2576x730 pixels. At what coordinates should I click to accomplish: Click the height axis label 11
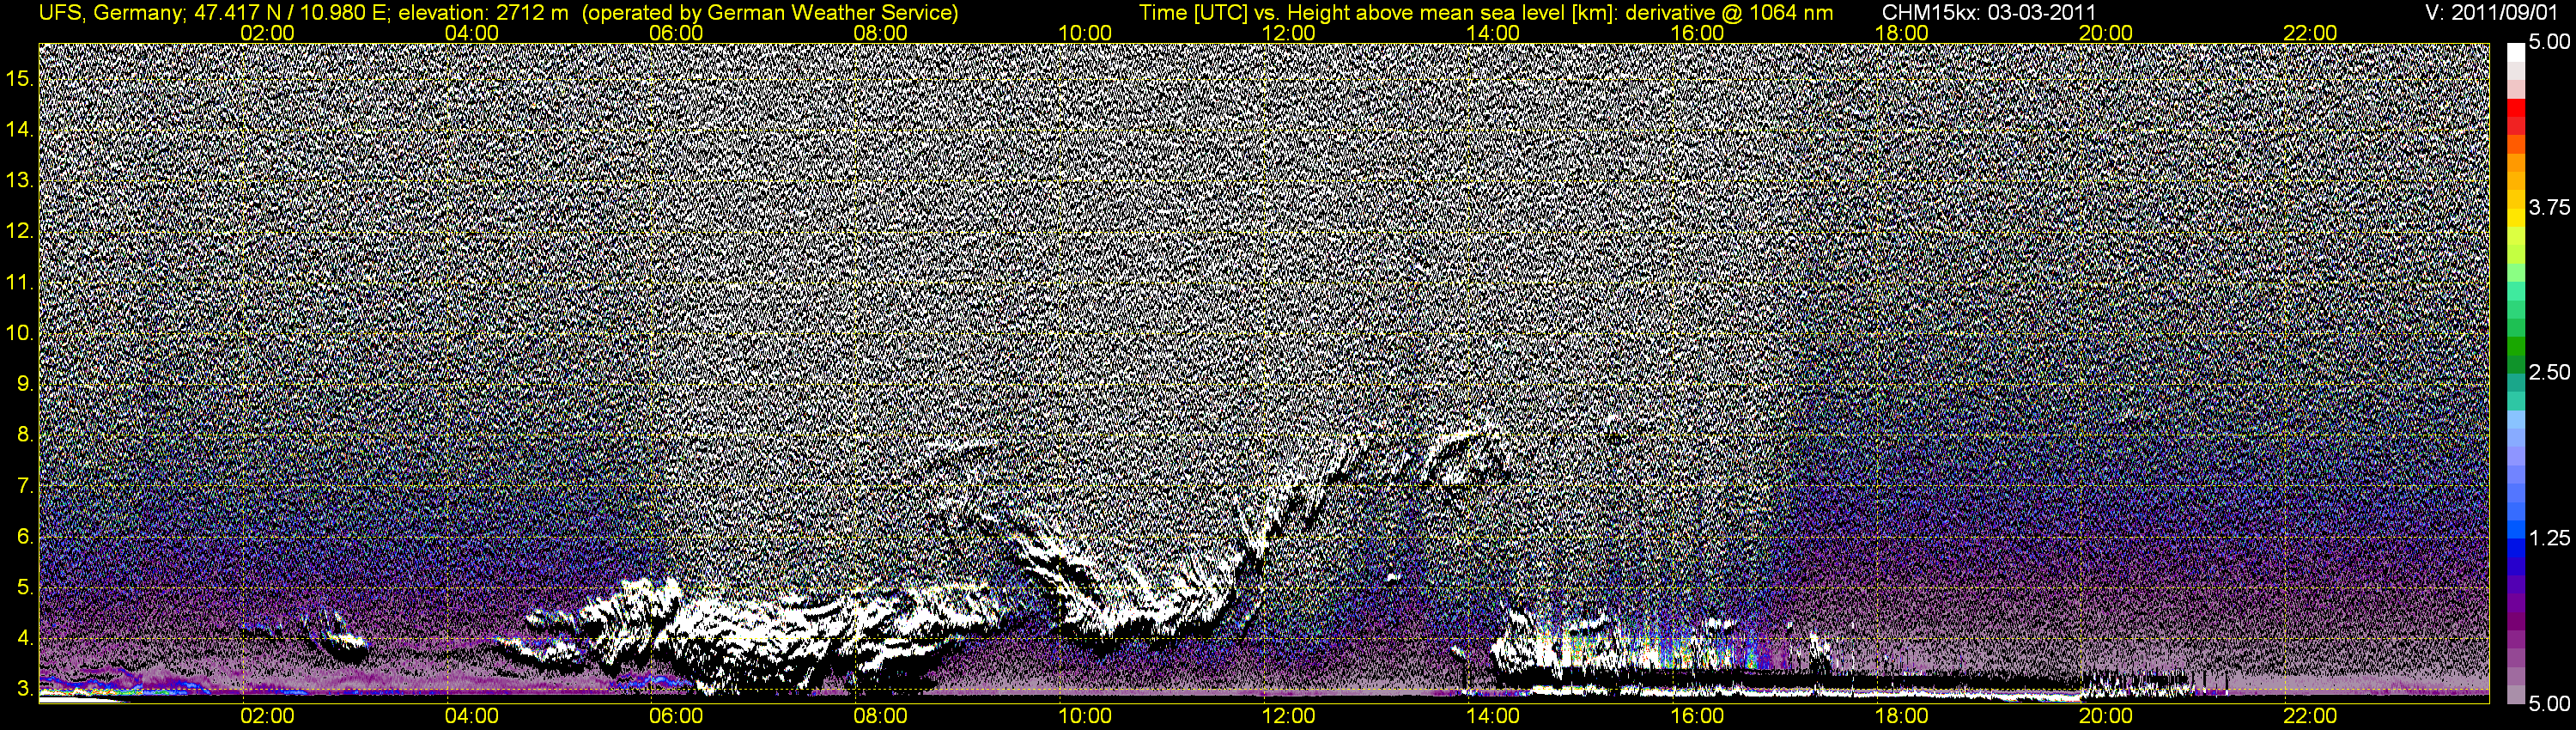tap(19, 283)
